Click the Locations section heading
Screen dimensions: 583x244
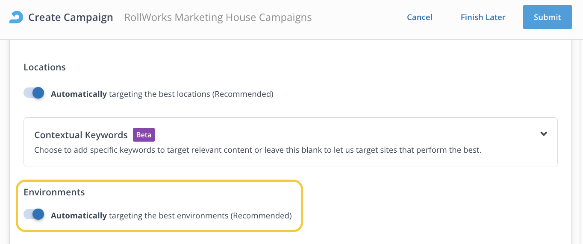[44, 67]
